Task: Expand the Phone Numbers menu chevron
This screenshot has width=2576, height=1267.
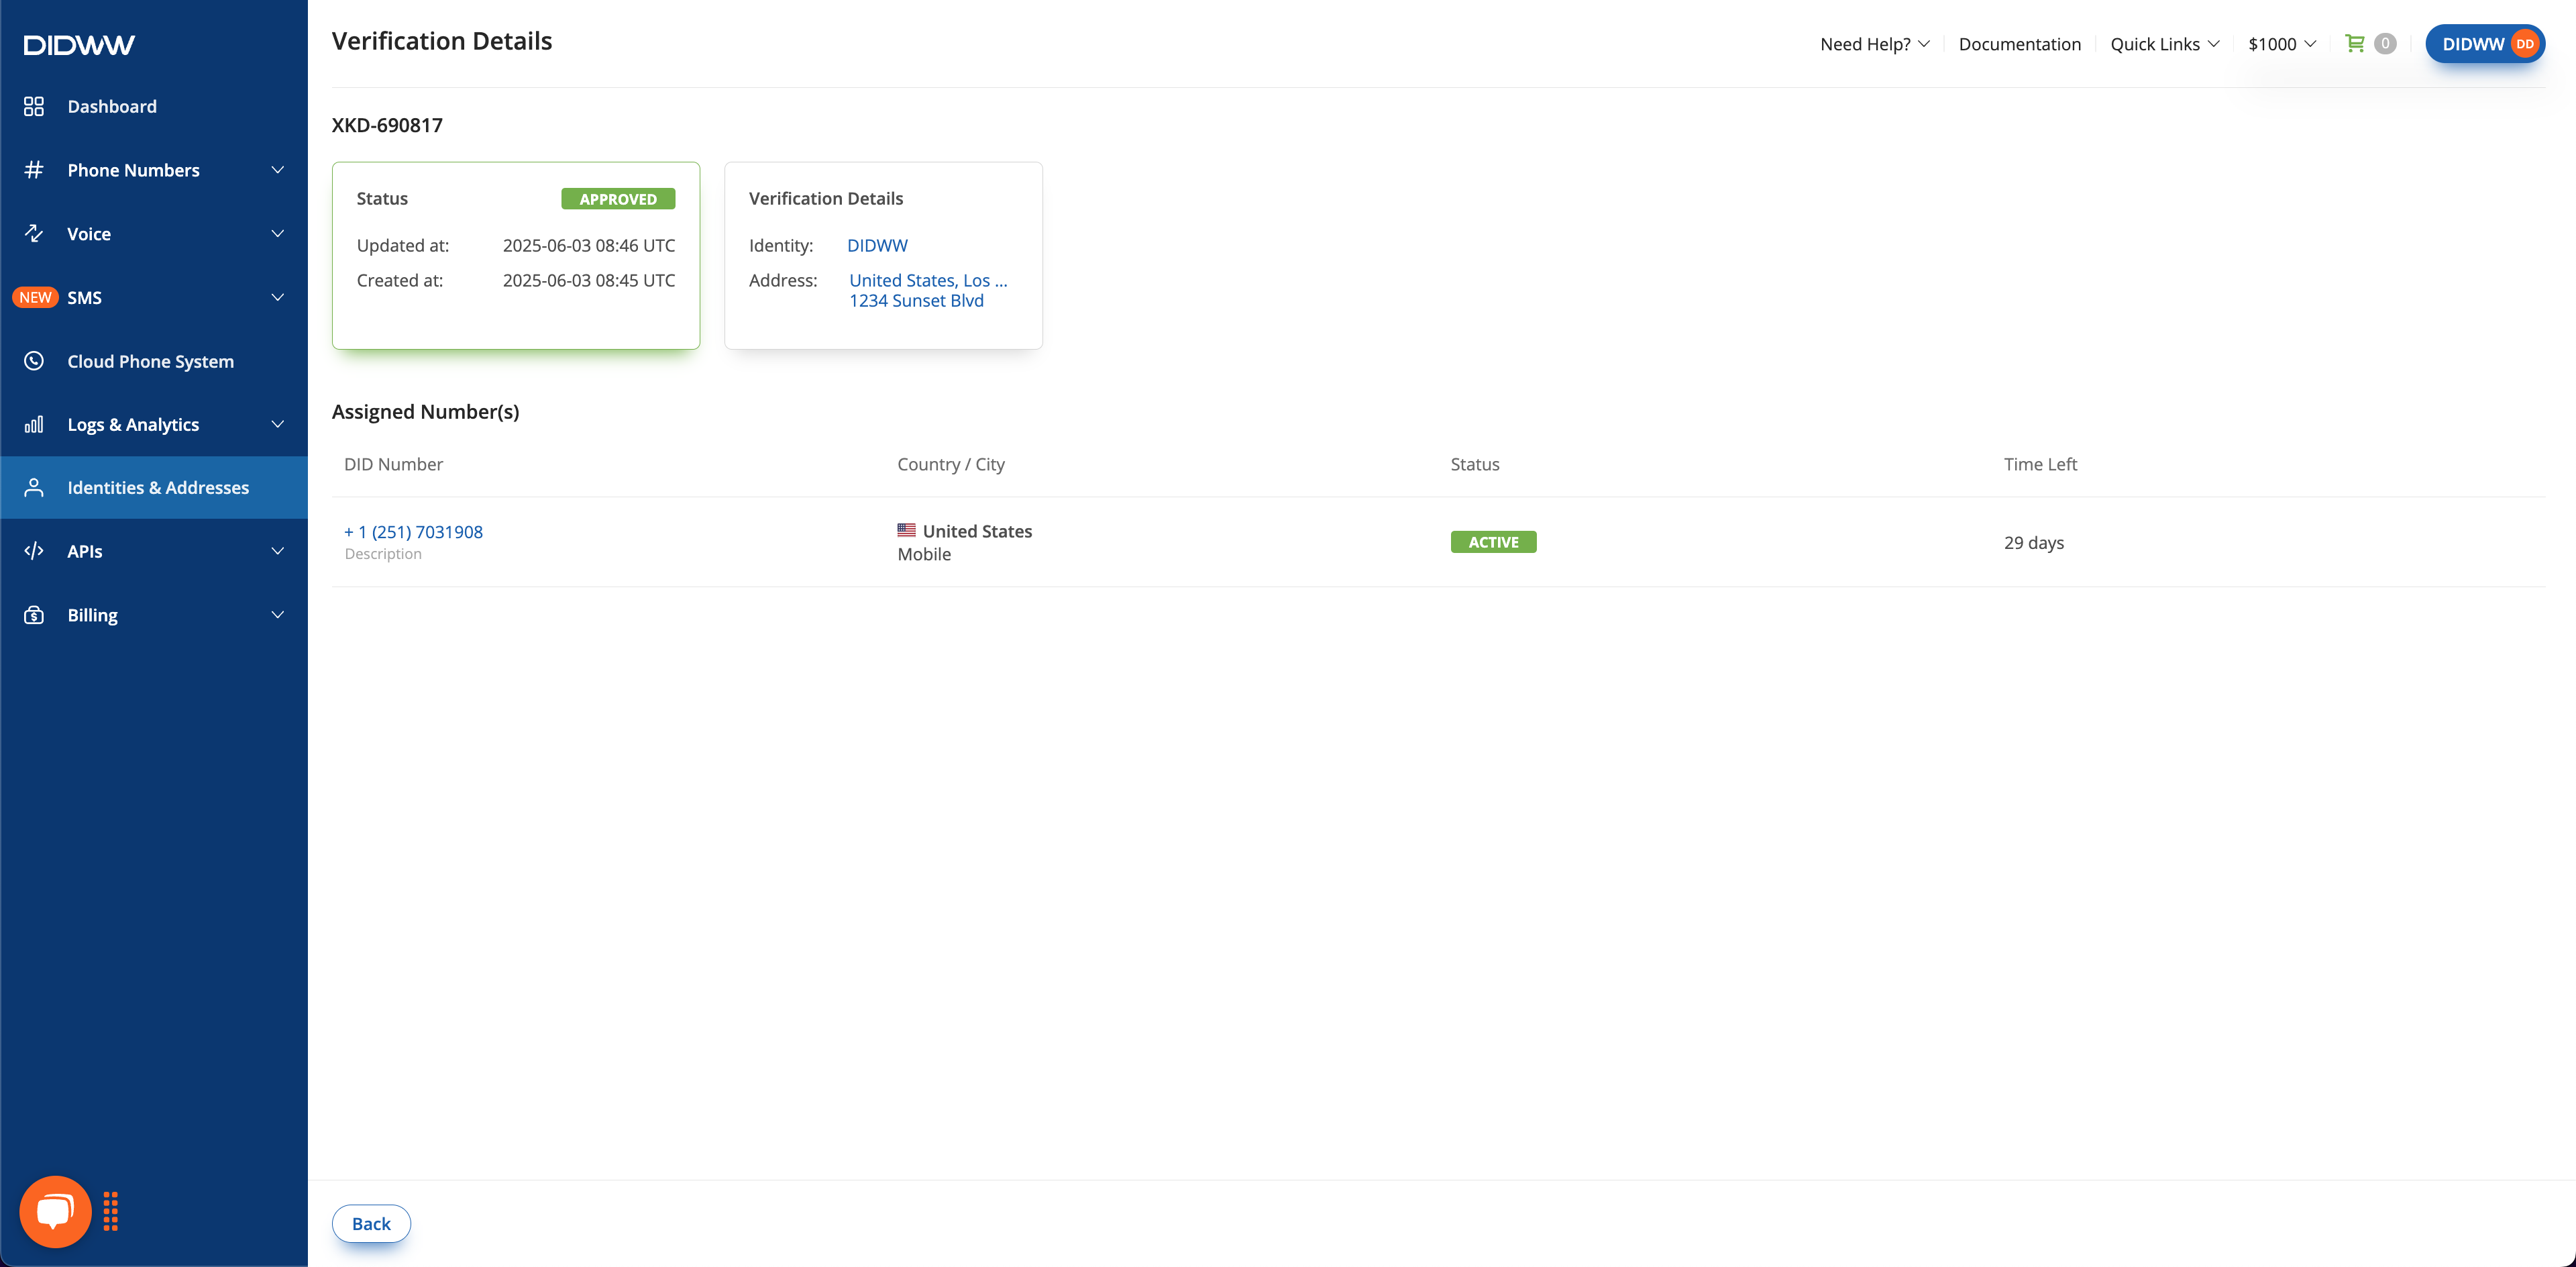Action: 278,170
